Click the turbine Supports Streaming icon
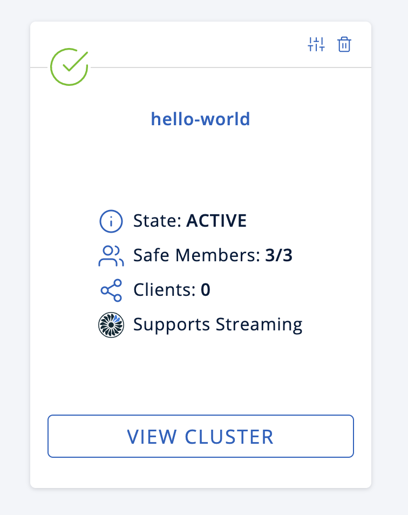 [111, 324]
